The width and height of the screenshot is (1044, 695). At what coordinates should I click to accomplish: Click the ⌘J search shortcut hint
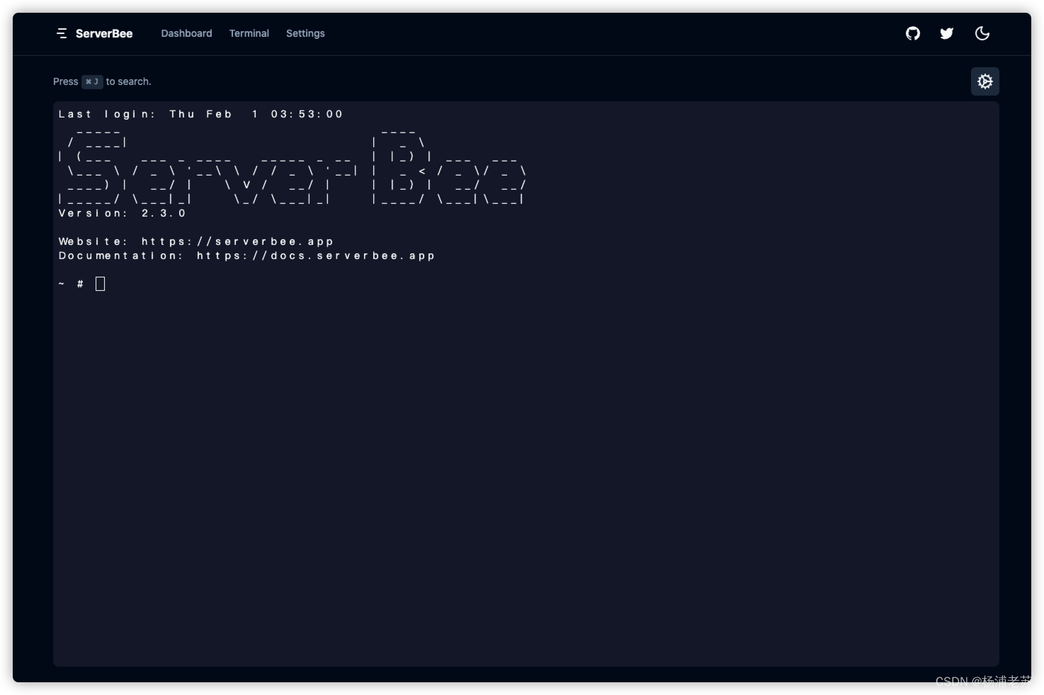click(x=92, y=81)
